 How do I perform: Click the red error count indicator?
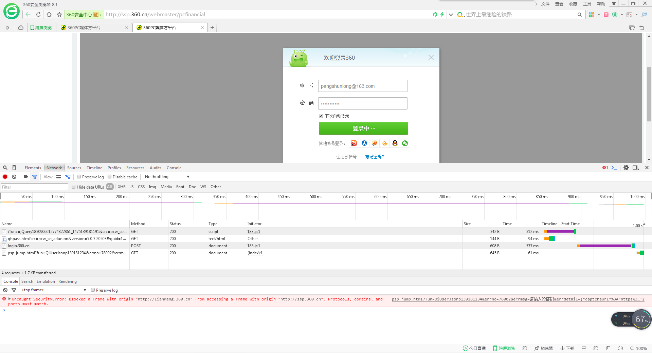coord(605,168)
